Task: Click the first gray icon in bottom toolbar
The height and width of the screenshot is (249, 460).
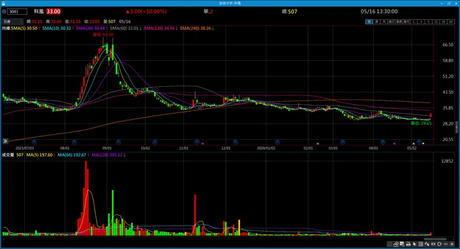Action: tap(389, 244)
